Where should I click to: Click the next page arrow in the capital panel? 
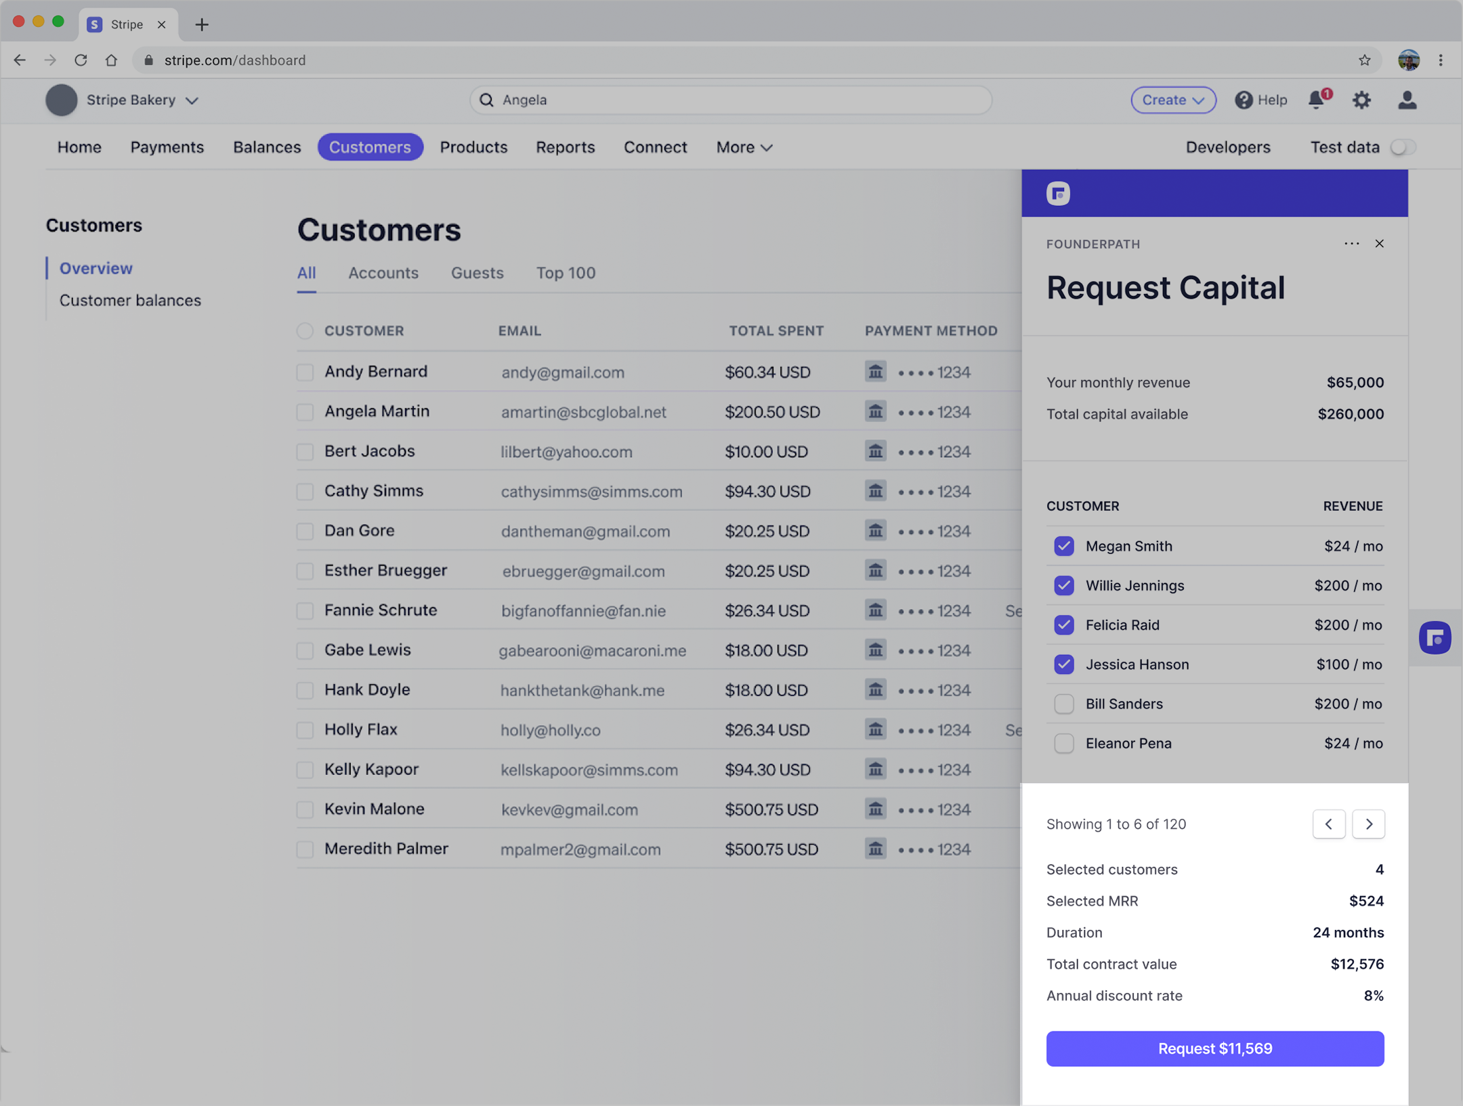(1369, 824)
